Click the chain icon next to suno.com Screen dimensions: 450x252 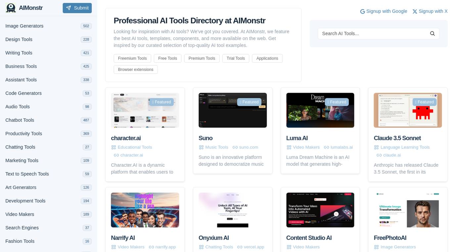(235, 147)
